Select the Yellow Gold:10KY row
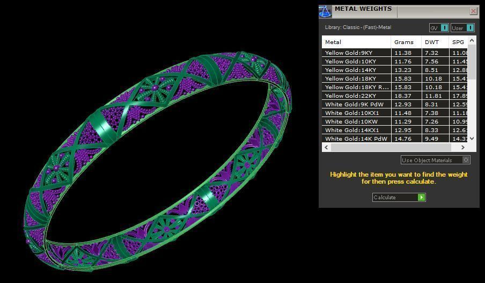 [x=395, y=61]
